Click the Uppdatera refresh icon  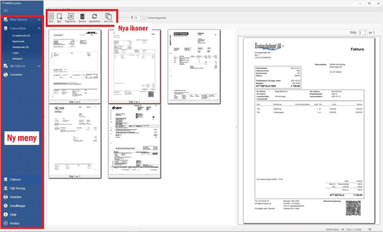tap(94, 18)
